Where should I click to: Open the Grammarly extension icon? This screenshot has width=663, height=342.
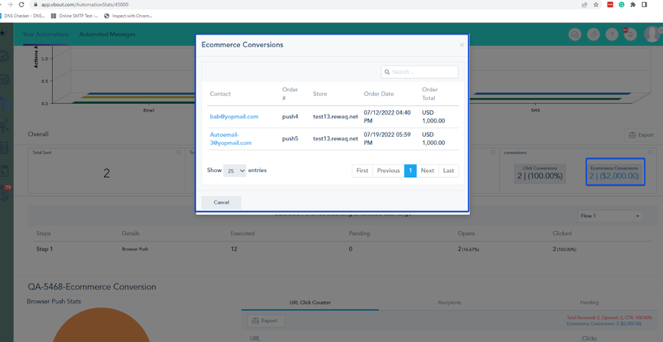(x=621, y=4)
